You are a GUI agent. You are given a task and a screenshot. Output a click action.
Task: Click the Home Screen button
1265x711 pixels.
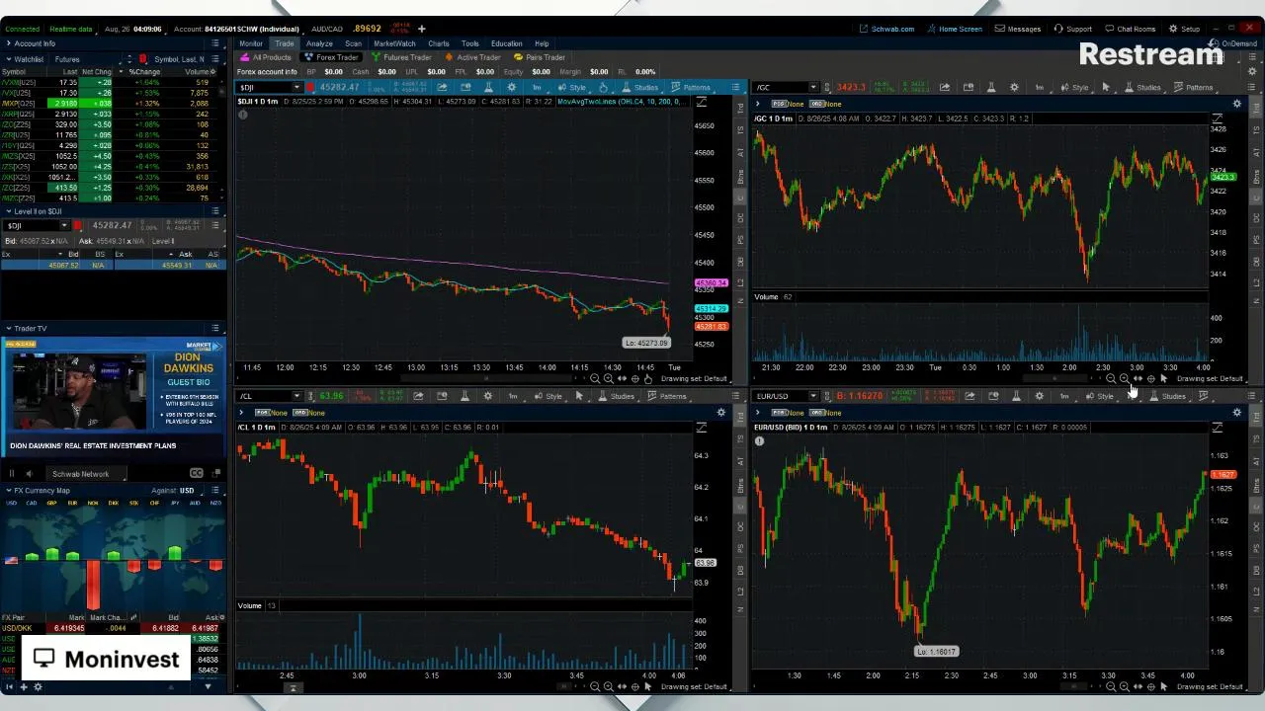[x=955, y=29]
